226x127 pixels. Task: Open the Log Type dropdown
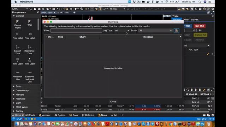coord(122,31)
